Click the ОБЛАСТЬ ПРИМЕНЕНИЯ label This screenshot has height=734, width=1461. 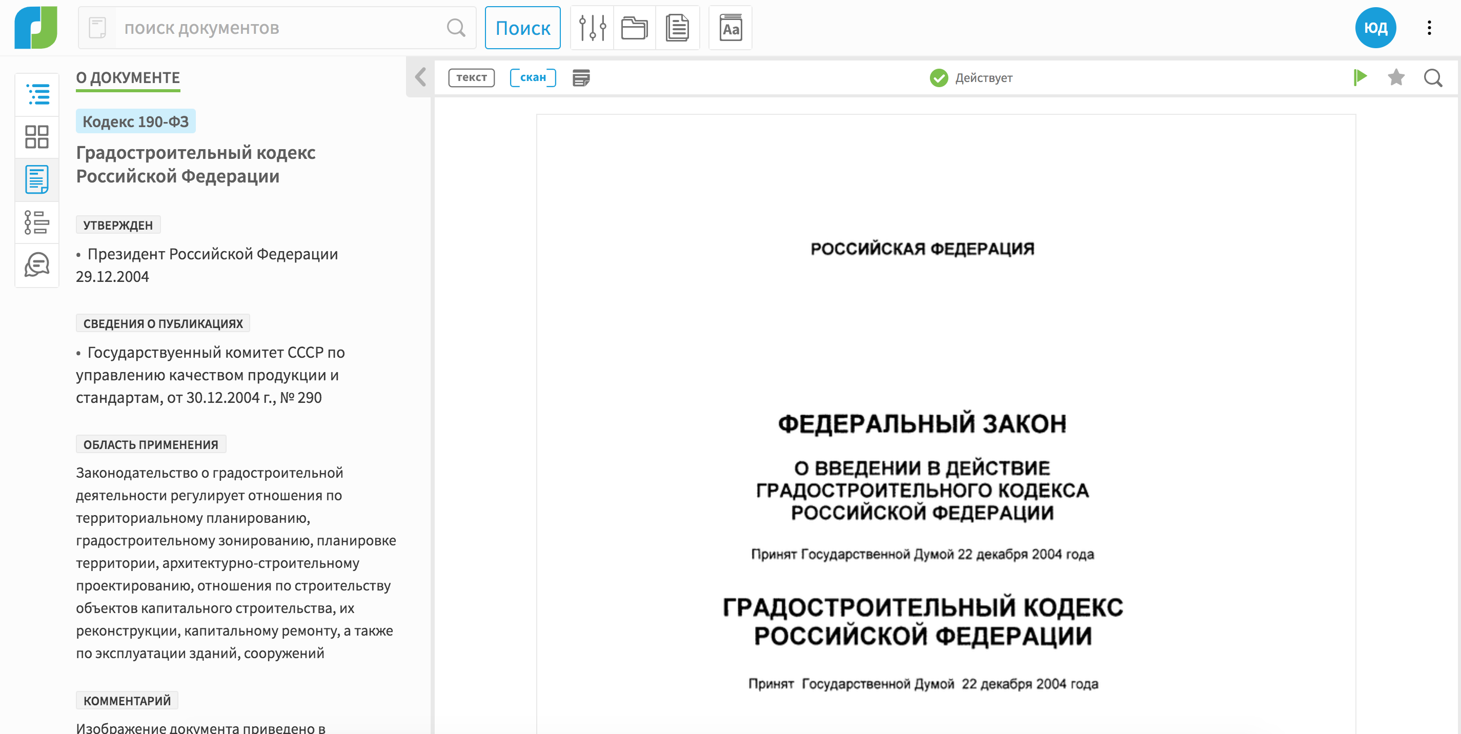click(x=151, y=445)
